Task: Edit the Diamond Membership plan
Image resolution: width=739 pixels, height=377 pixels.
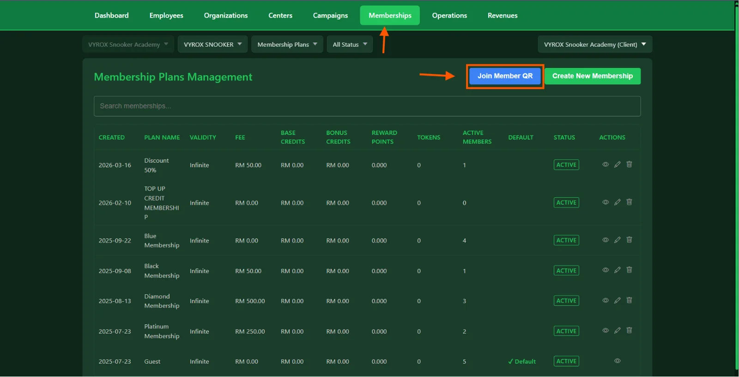Action: [x=618, y=300]
